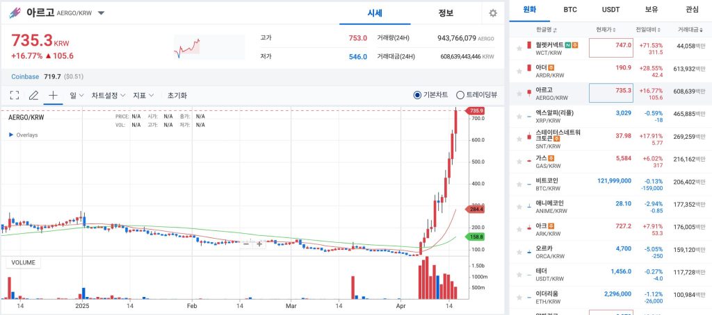Star the ETH/KRW favorite icon
This screenshot has height=315, width=712.
[x=519, y=298]
